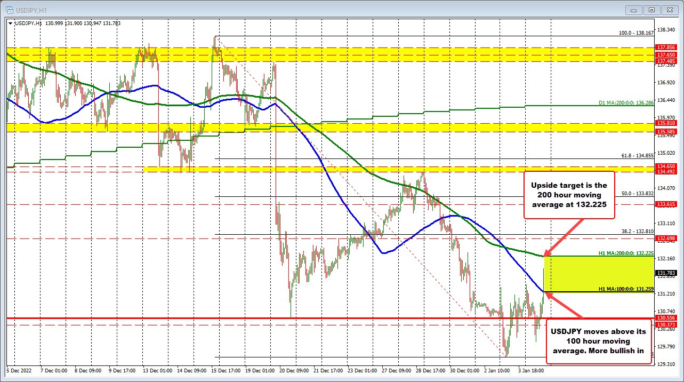This screenshot has height=382, width=684.
Task: Click the OHLC text '130.999 131.900 130.947 131.783'
Action: 82,22
